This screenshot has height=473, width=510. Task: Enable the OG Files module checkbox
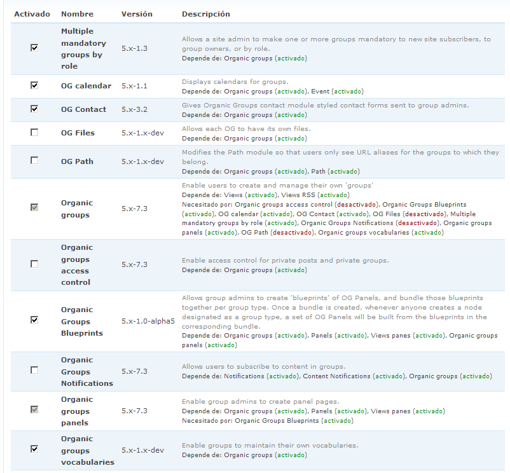34,132
